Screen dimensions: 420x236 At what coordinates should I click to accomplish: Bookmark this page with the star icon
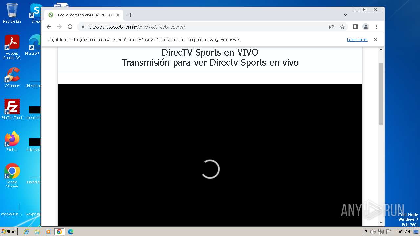coord(342,27)
